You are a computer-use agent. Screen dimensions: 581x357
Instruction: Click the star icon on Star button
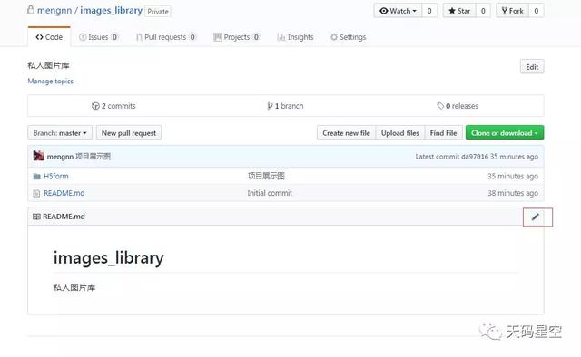click(x=452, y=11)
